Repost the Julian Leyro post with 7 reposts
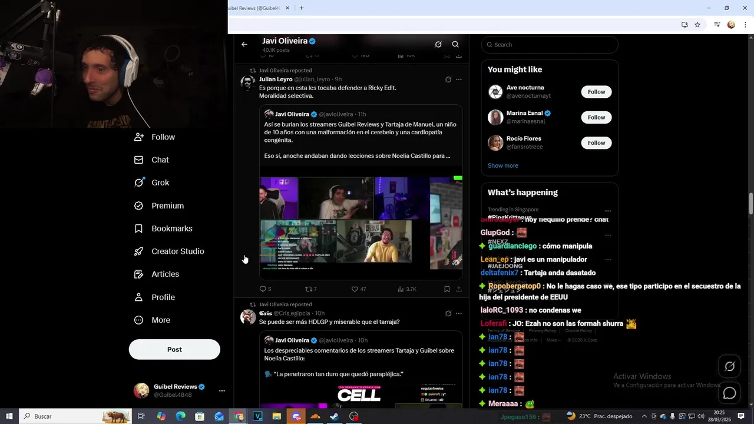The height and width of the screenshot is (424, 754). pos(310,289)
